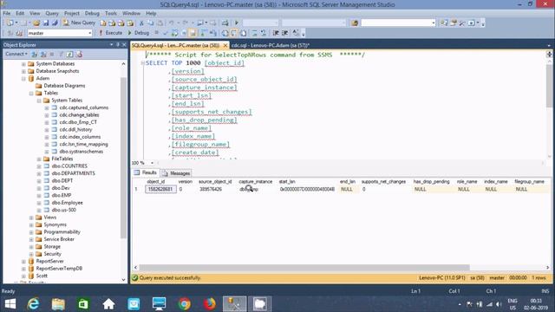
Task: Expand the System Databases node
Action: click(23, 64)
